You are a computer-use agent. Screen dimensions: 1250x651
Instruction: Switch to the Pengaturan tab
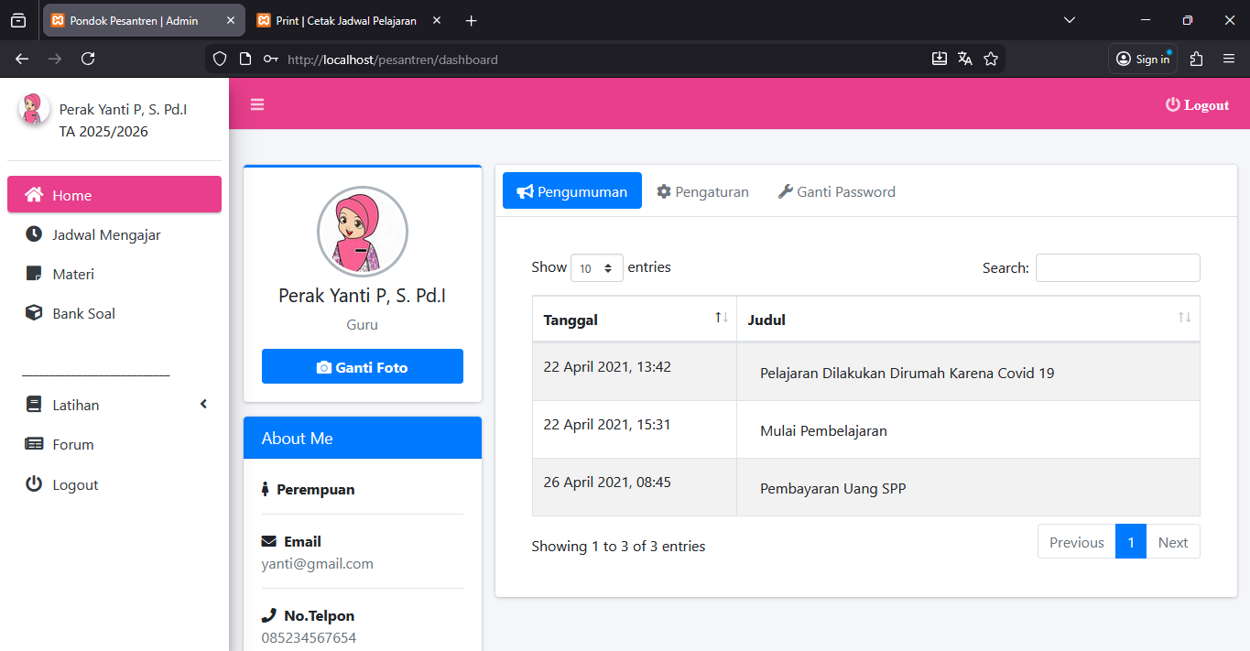click(702, 191)
